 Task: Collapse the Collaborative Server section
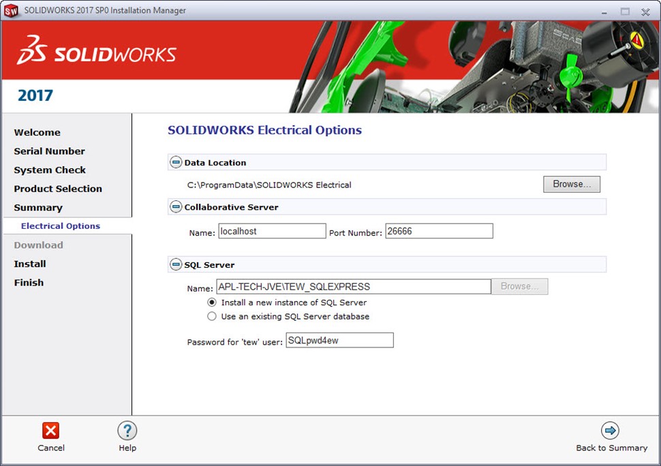tap(176, 207)
